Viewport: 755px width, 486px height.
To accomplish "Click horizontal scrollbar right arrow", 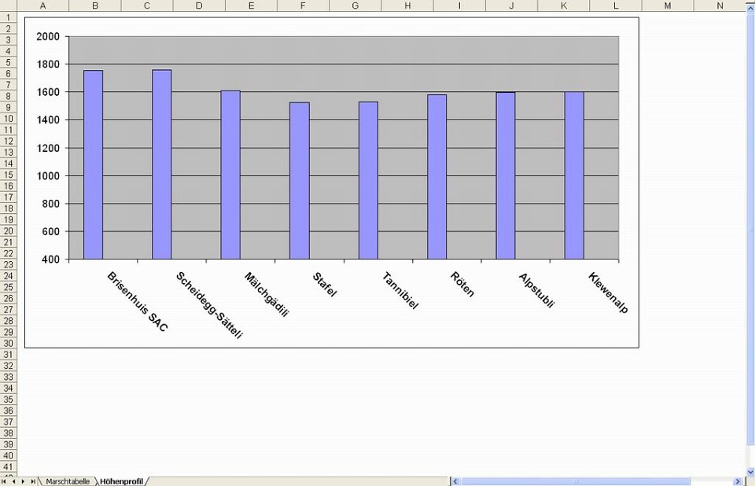I will [738, 481].
